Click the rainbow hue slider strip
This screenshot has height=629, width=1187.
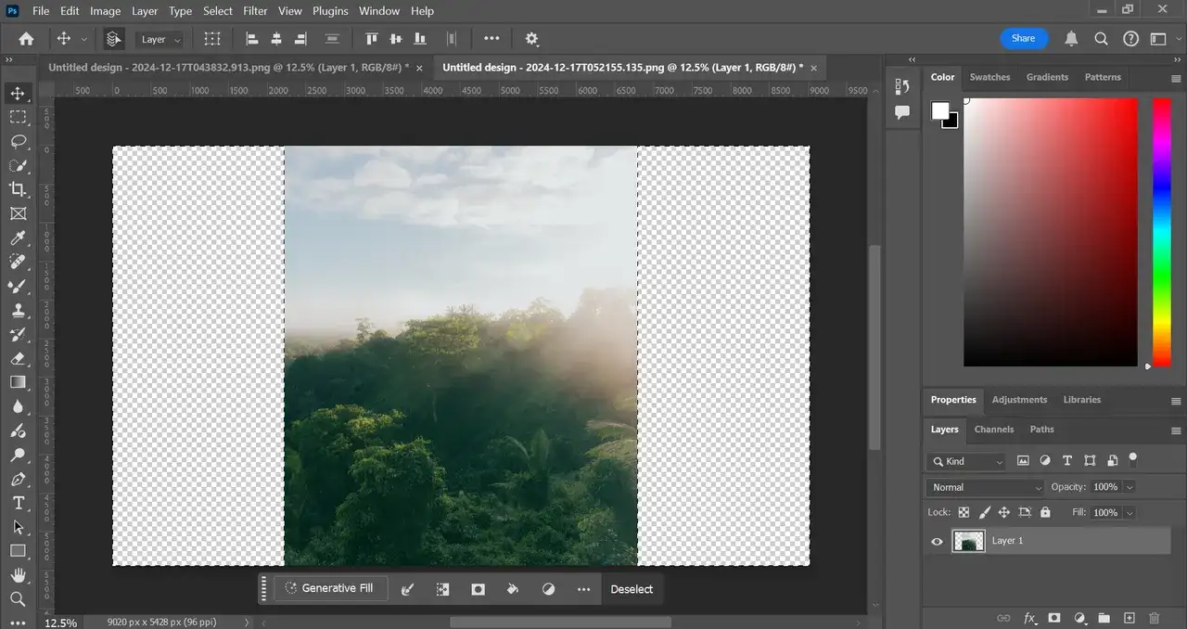[x=1161, y=232]
